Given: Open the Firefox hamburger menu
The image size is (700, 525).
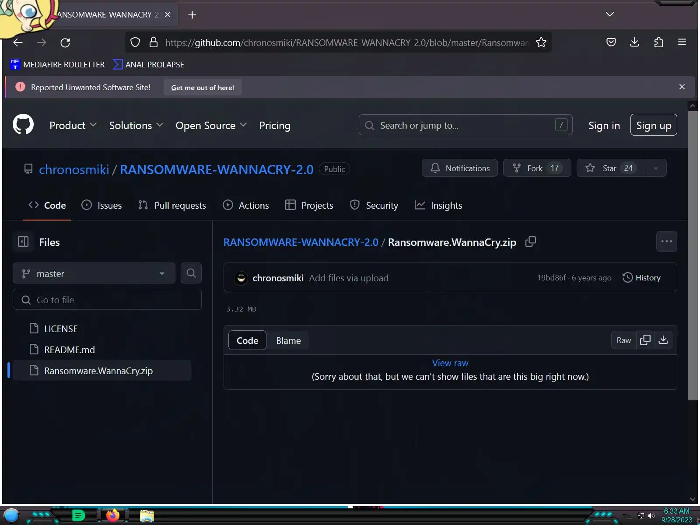Looking at the screenshot, I should click(682, 42).
